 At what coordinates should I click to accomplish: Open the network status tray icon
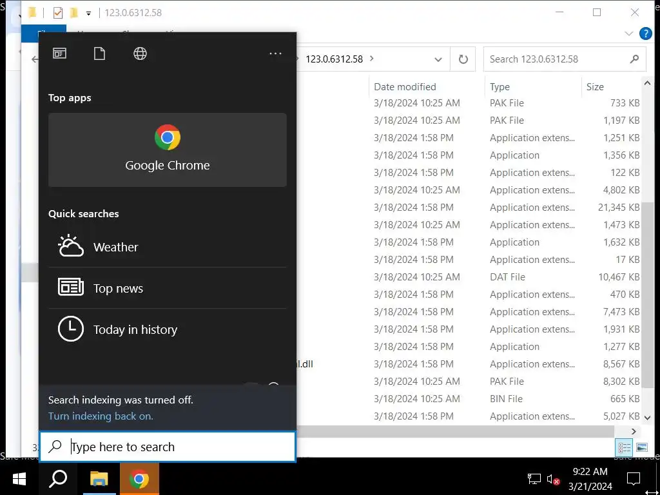pyautogui.click(x=534, y=479)
